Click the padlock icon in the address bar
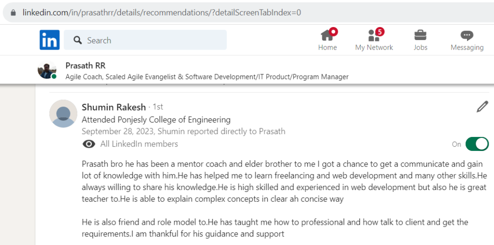The image size is (494, 245). 13,13
